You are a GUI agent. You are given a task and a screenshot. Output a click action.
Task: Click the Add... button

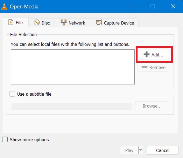click(x=153, y=55)
